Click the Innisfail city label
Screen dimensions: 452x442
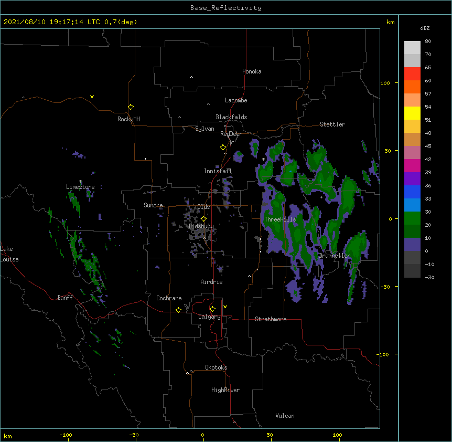(218, 171)
